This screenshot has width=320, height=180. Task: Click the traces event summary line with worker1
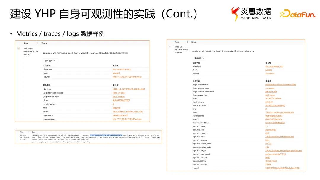[223, 51]
